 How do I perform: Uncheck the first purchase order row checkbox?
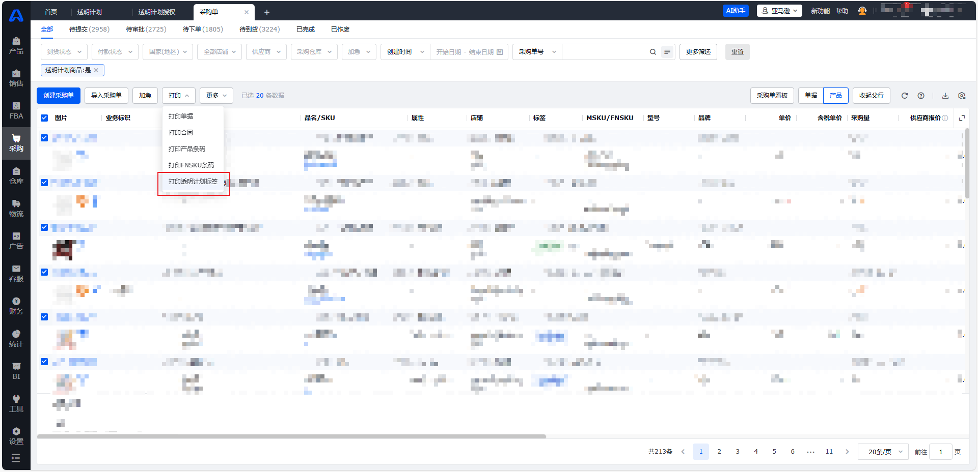click(x=44, y=138)
